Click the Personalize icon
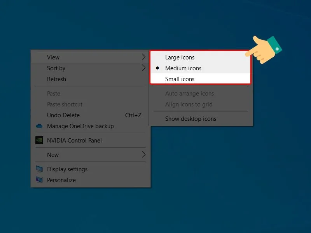This screenshot has width=311, height=233. click(39, 180)
